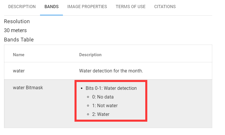Click 'Water detection for the month' text
225x135 pixels.
tap(111, 71)
